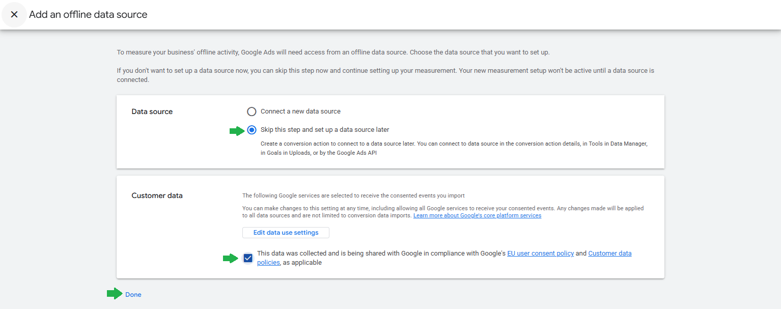Click the Data source section heading
The width and height of the screenshot is (781, 309).
click(x=152, y=112)
